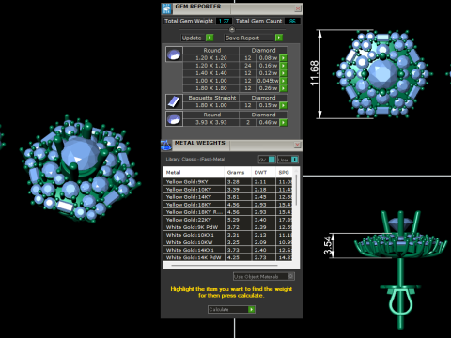Select the Yellow Gold:10KY row
451x338 pixels.
pyautogui.click(x=228, y=190)
